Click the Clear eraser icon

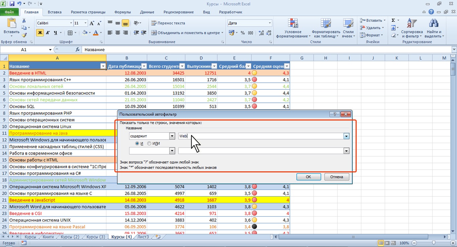(x=393, y=35)
